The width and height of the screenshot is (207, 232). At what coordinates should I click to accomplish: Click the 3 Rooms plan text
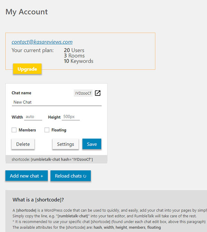pyautogui.click(x=74, y=56)
